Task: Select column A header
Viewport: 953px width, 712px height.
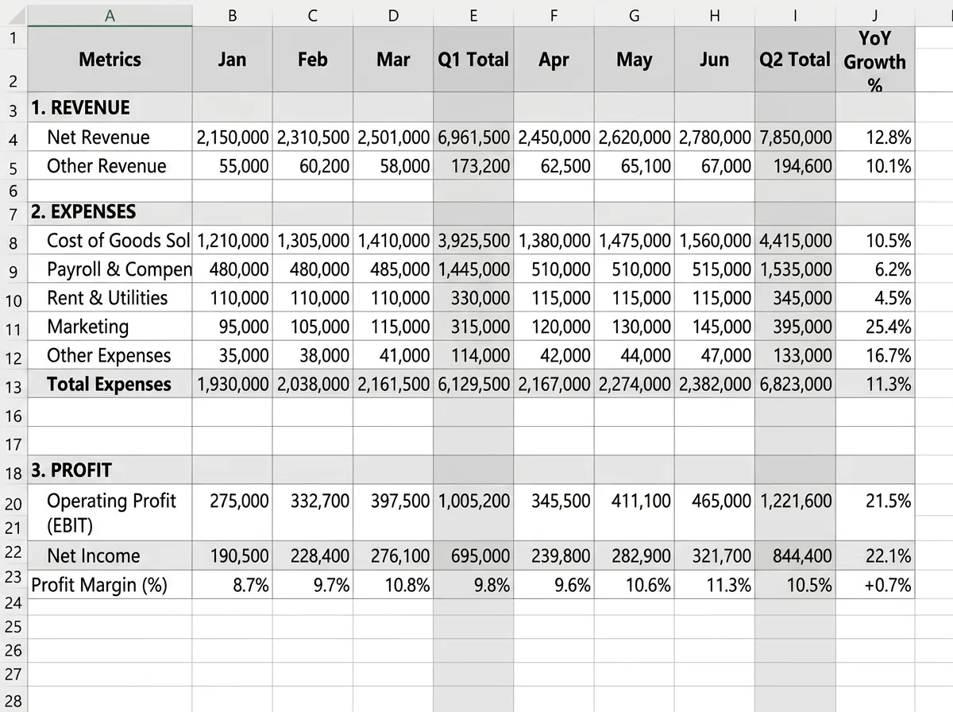Action: 110,15
